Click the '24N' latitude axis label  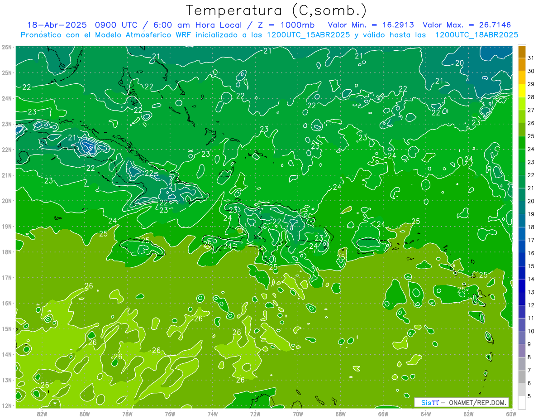click(x=7, y=98)
